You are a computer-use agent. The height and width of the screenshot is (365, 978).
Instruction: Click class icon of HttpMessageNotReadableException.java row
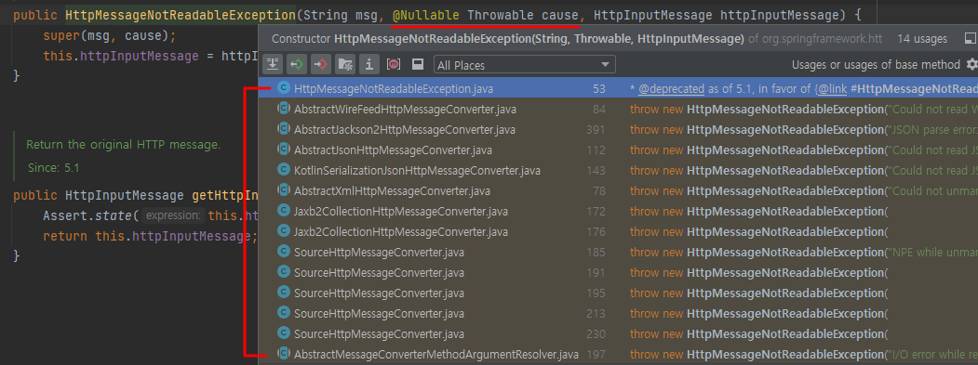[283, 88]
